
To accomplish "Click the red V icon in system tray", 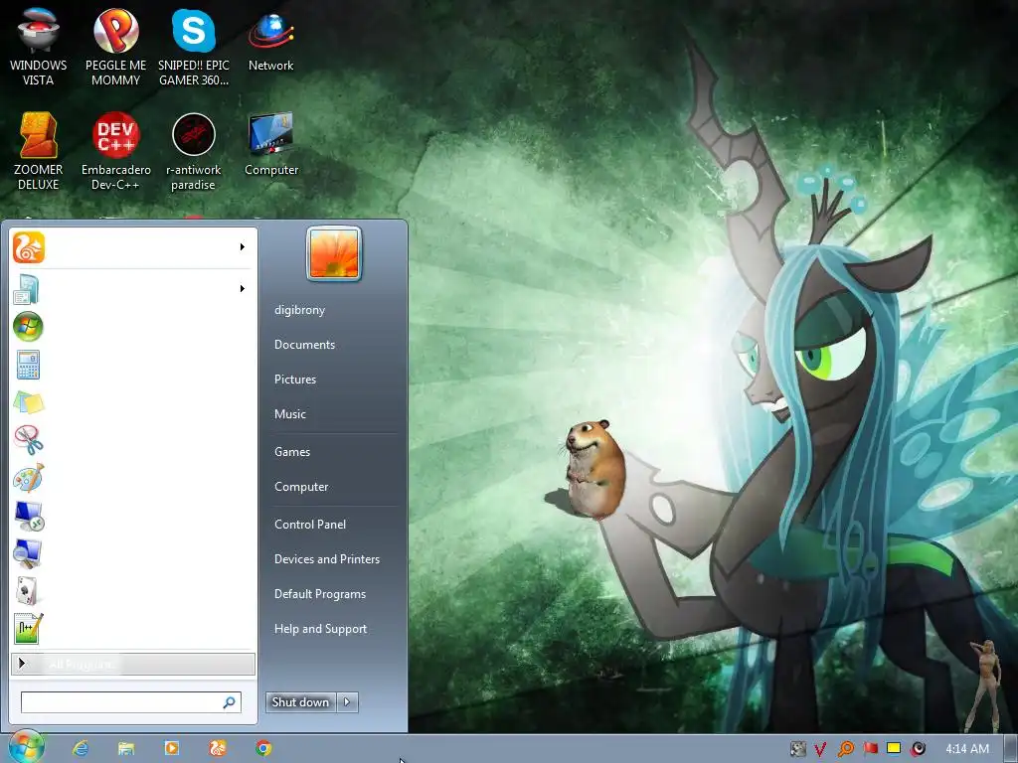I will coord(820,749).
